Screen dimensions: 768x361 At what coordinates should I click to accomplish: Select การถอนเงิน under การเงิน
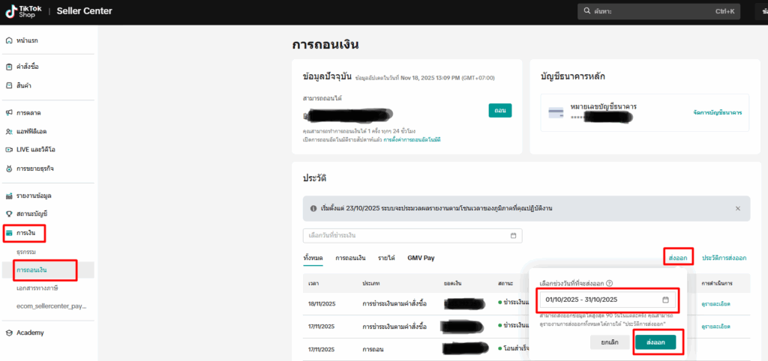tap(31, 270)
